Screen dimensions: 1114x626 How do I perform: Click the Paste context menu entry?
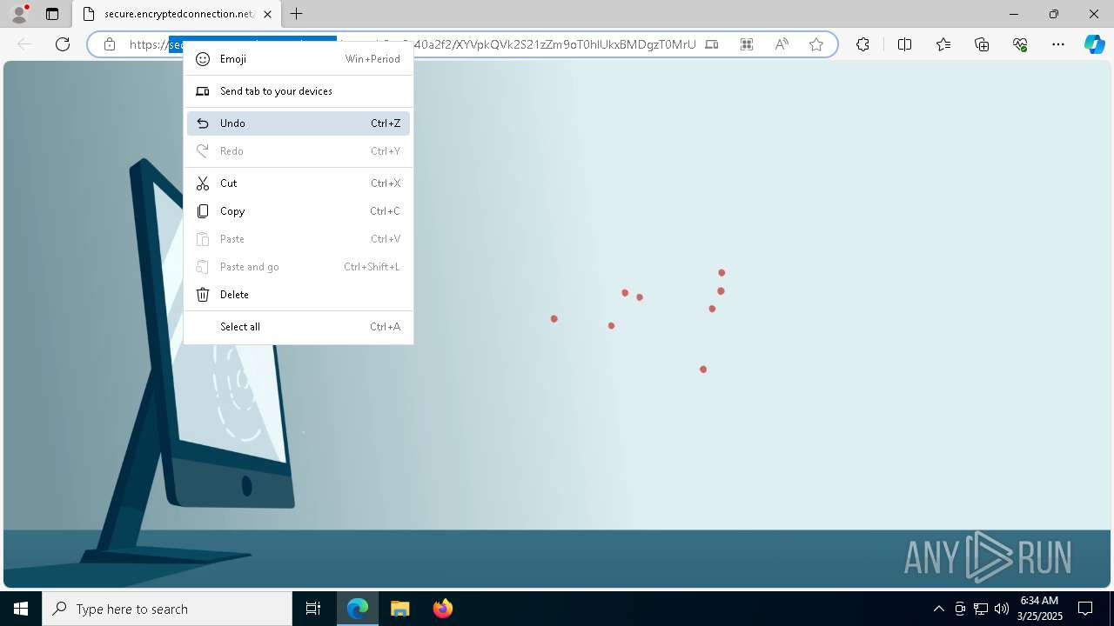(299, 239)
